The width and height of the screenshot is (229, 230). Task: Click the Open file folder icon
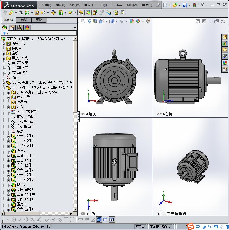coord(175,5)
